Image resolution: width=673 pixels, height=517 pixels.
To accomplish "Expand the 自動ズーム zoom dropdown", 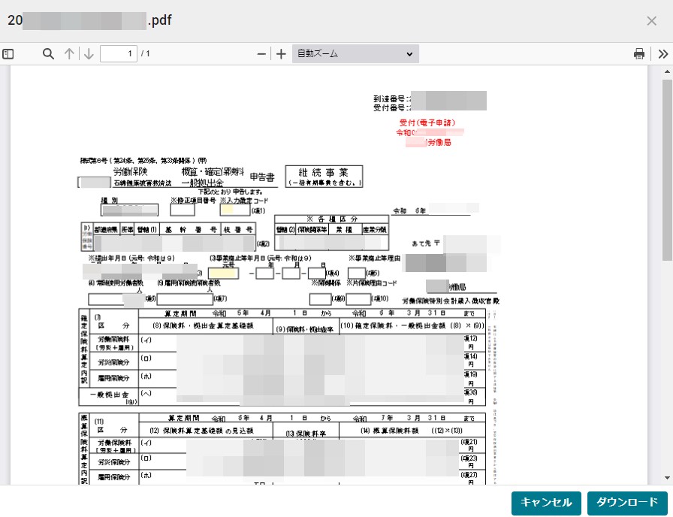I will coord(355,54).
